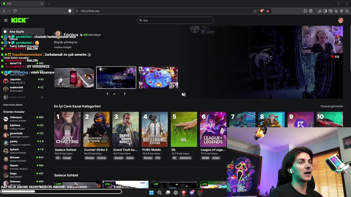Open the browser main menu

pyautogui.click(x=347, y=11)
